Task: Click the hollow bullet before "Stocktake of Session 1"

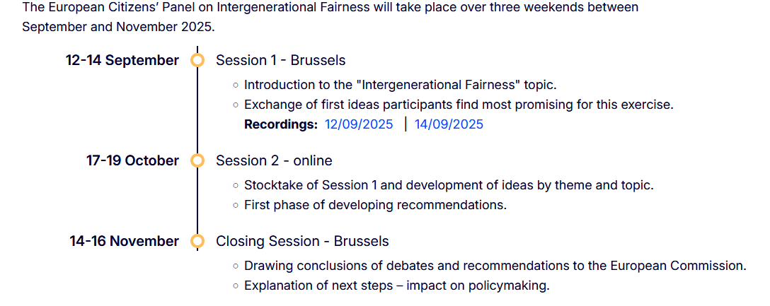Action: [x=236, y=185]
